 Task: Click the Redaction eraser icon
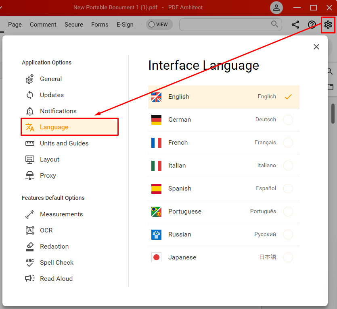tap(29, 247)
